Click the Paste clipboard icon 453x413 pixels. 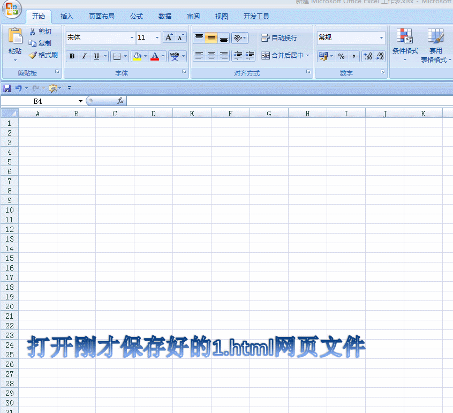coord(15,36)
